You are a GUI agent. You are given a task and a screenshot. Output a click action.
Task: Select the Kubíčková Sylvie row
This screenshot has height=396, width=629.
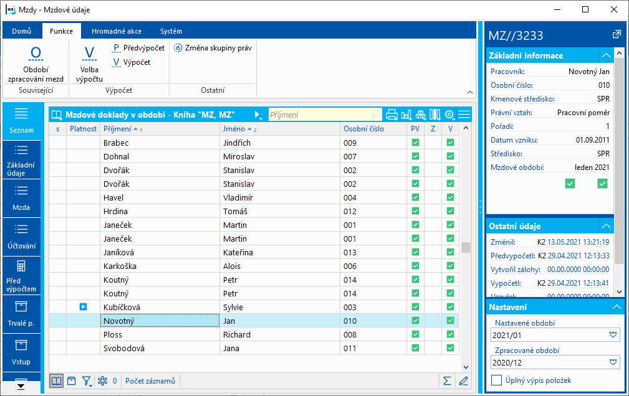(x=254, y=307)
